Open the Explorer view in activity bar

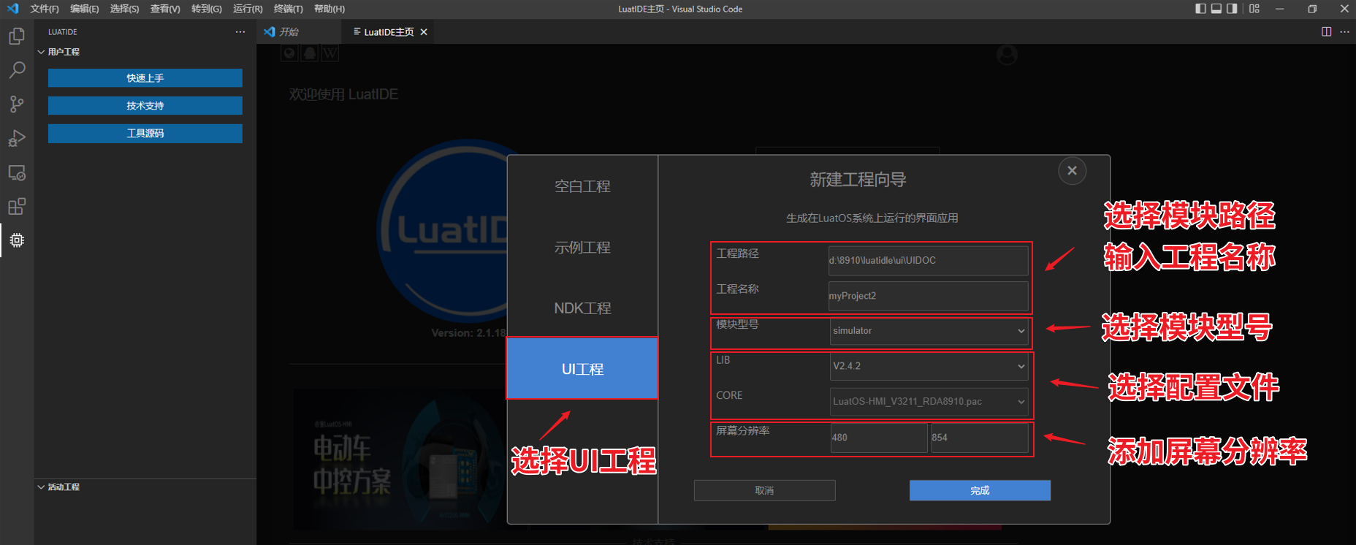click(x=17, y=36)
